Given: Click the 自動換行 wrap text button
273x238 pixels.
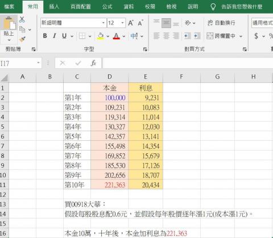Looking at the screenshot, I should 221,23.
